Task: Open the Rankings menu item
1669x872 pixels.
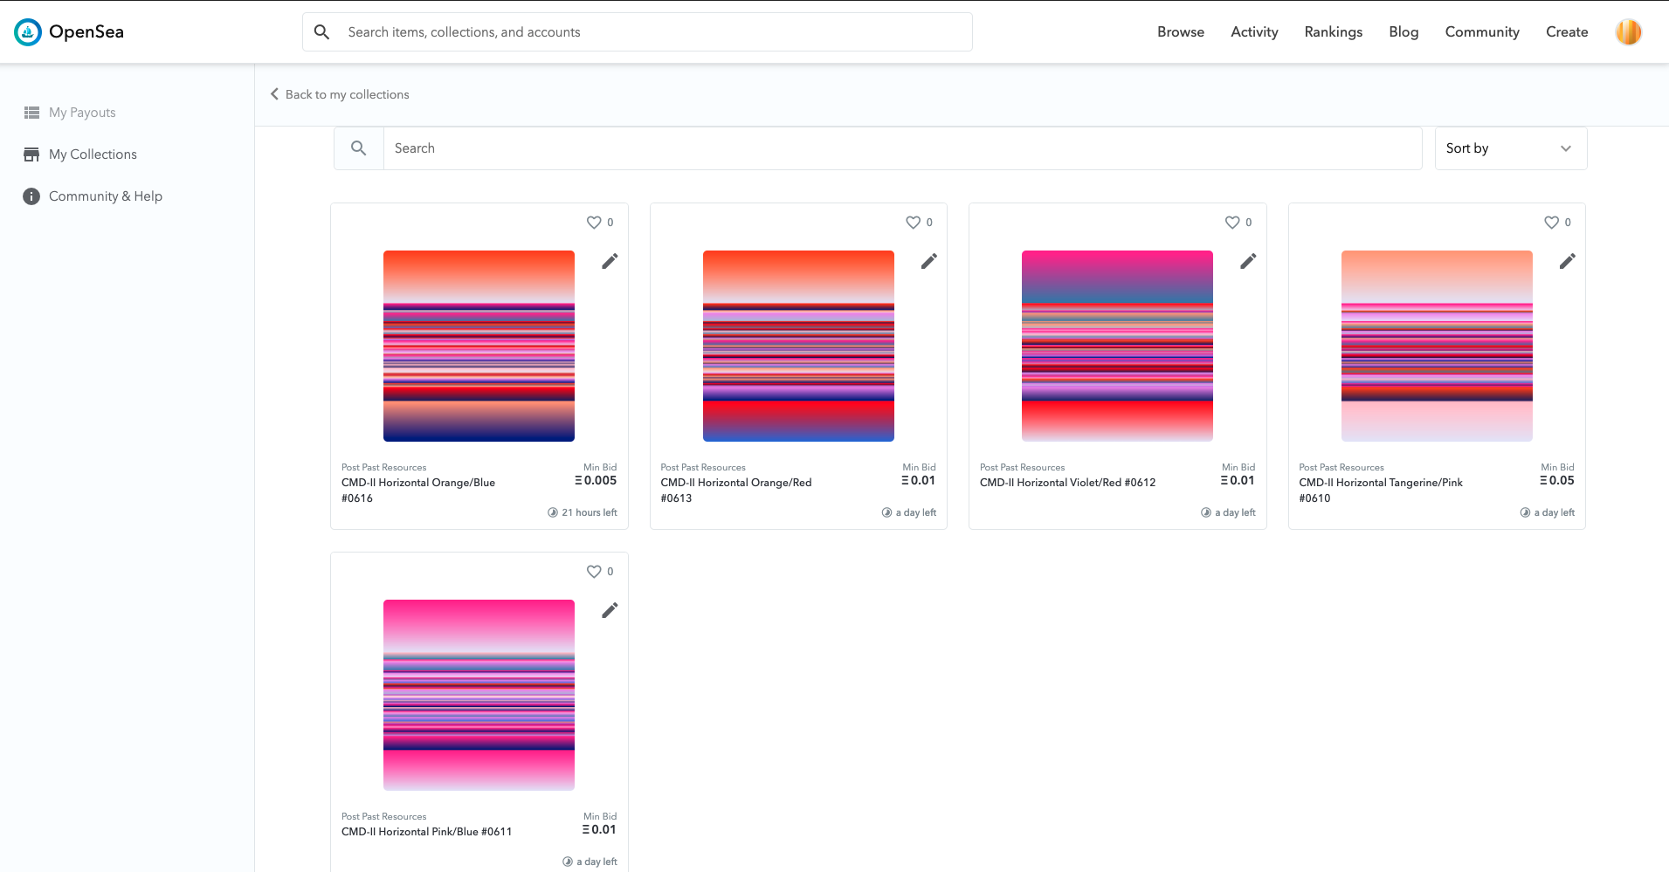Action: (x=1333, y=32)
